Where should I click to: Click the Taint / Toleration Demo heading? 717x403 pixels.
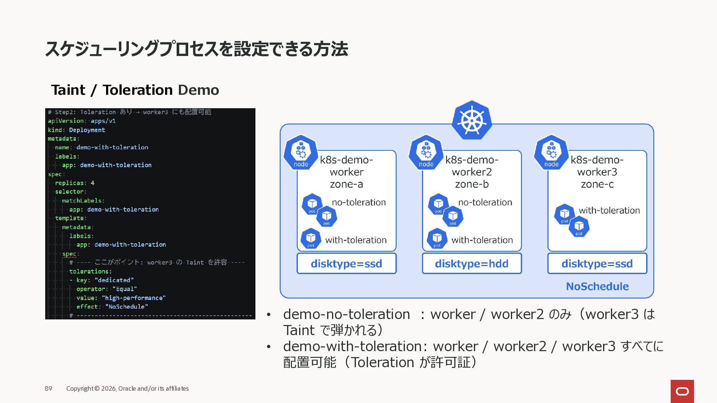[135, 90]
